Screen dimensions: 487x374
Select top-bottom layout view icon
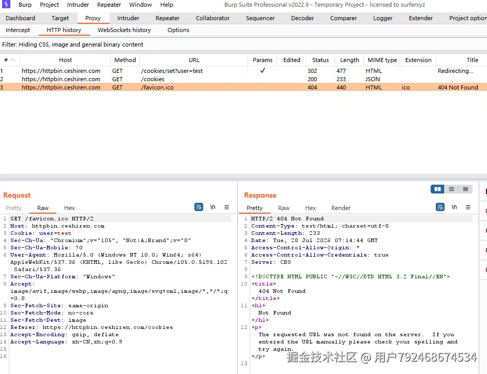click(452, 189)
